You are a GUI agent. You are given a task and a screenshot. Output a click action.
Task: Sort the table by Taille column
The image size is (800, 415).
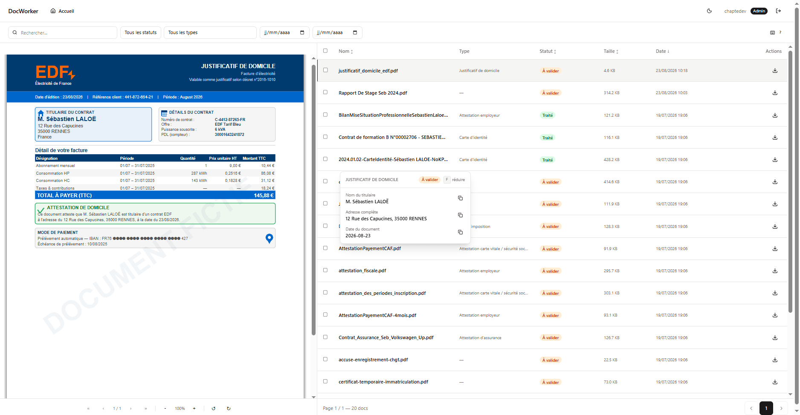point(611,51)
